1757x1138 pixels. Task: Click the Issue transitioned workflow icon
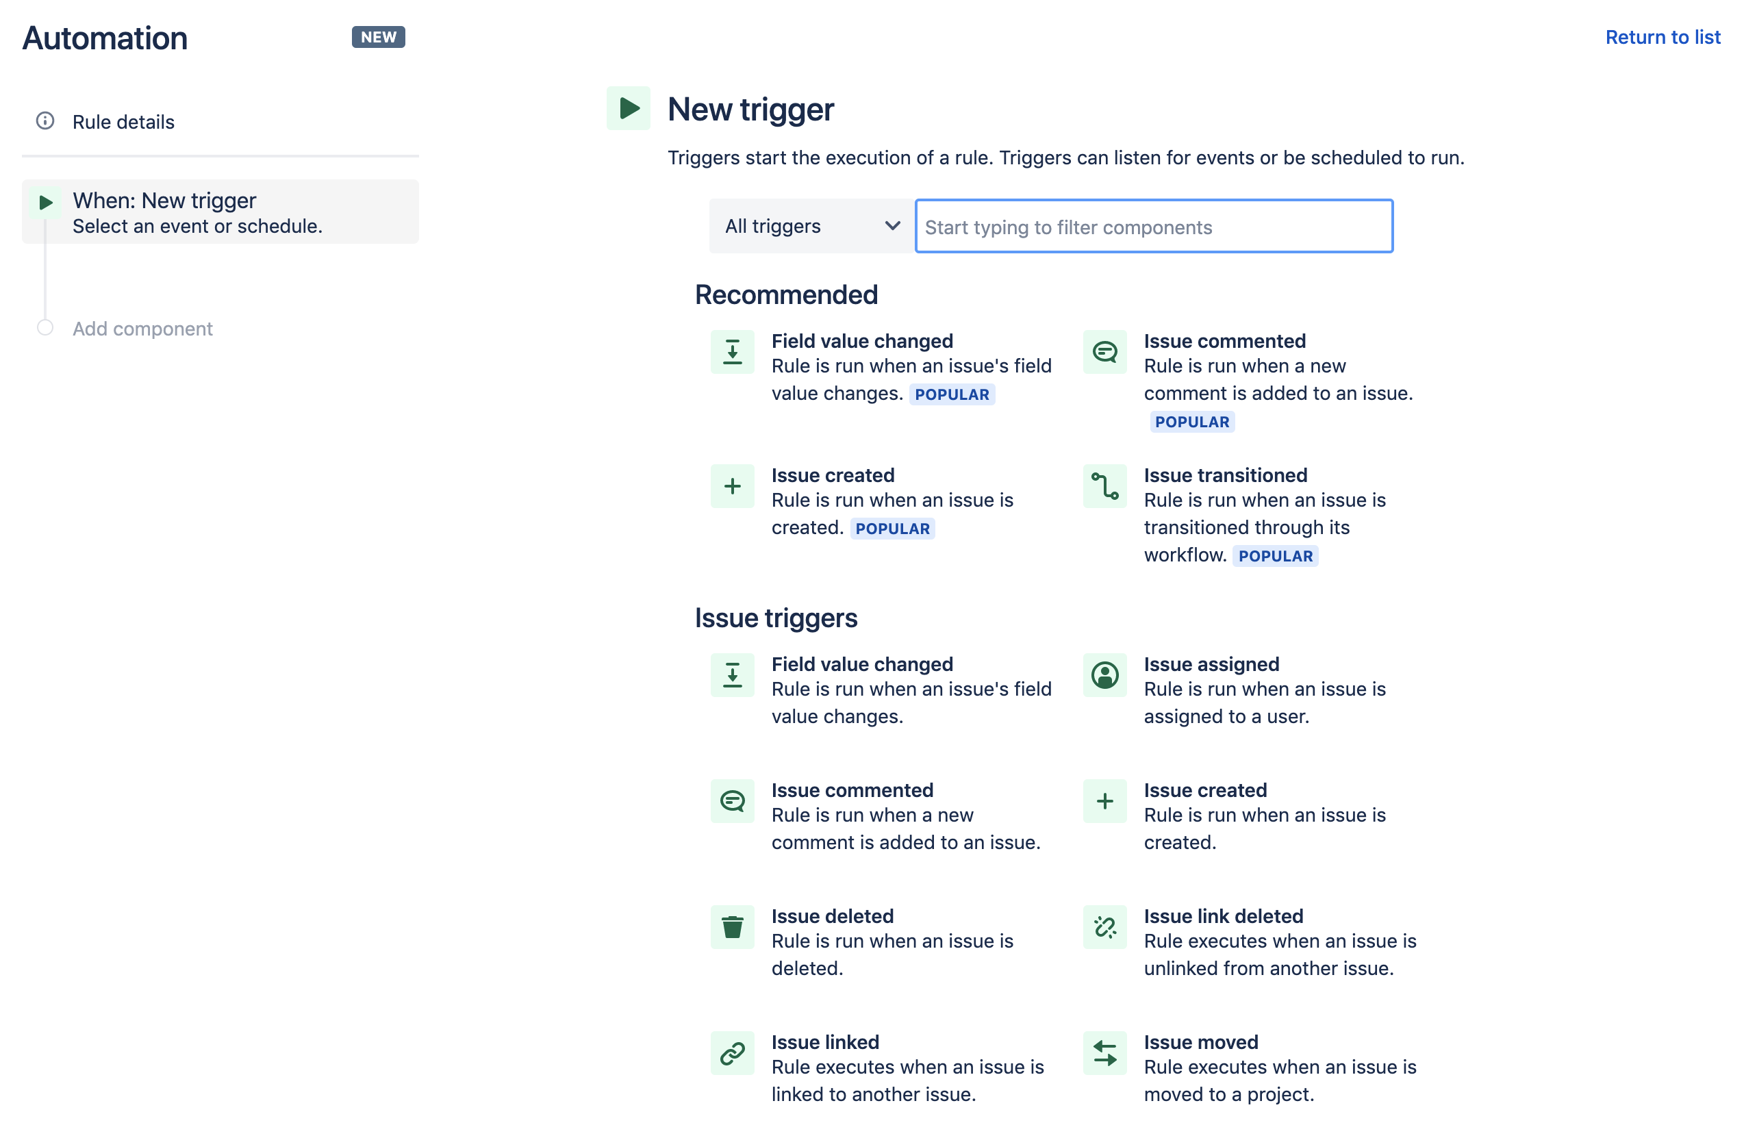coord(1104,485)
